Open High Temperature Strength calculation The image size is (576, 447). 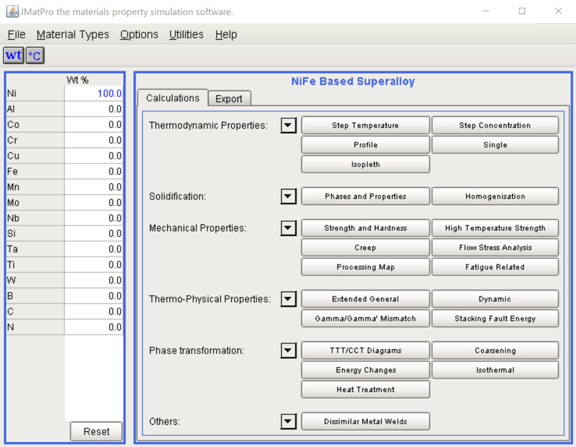coord(495,228)
